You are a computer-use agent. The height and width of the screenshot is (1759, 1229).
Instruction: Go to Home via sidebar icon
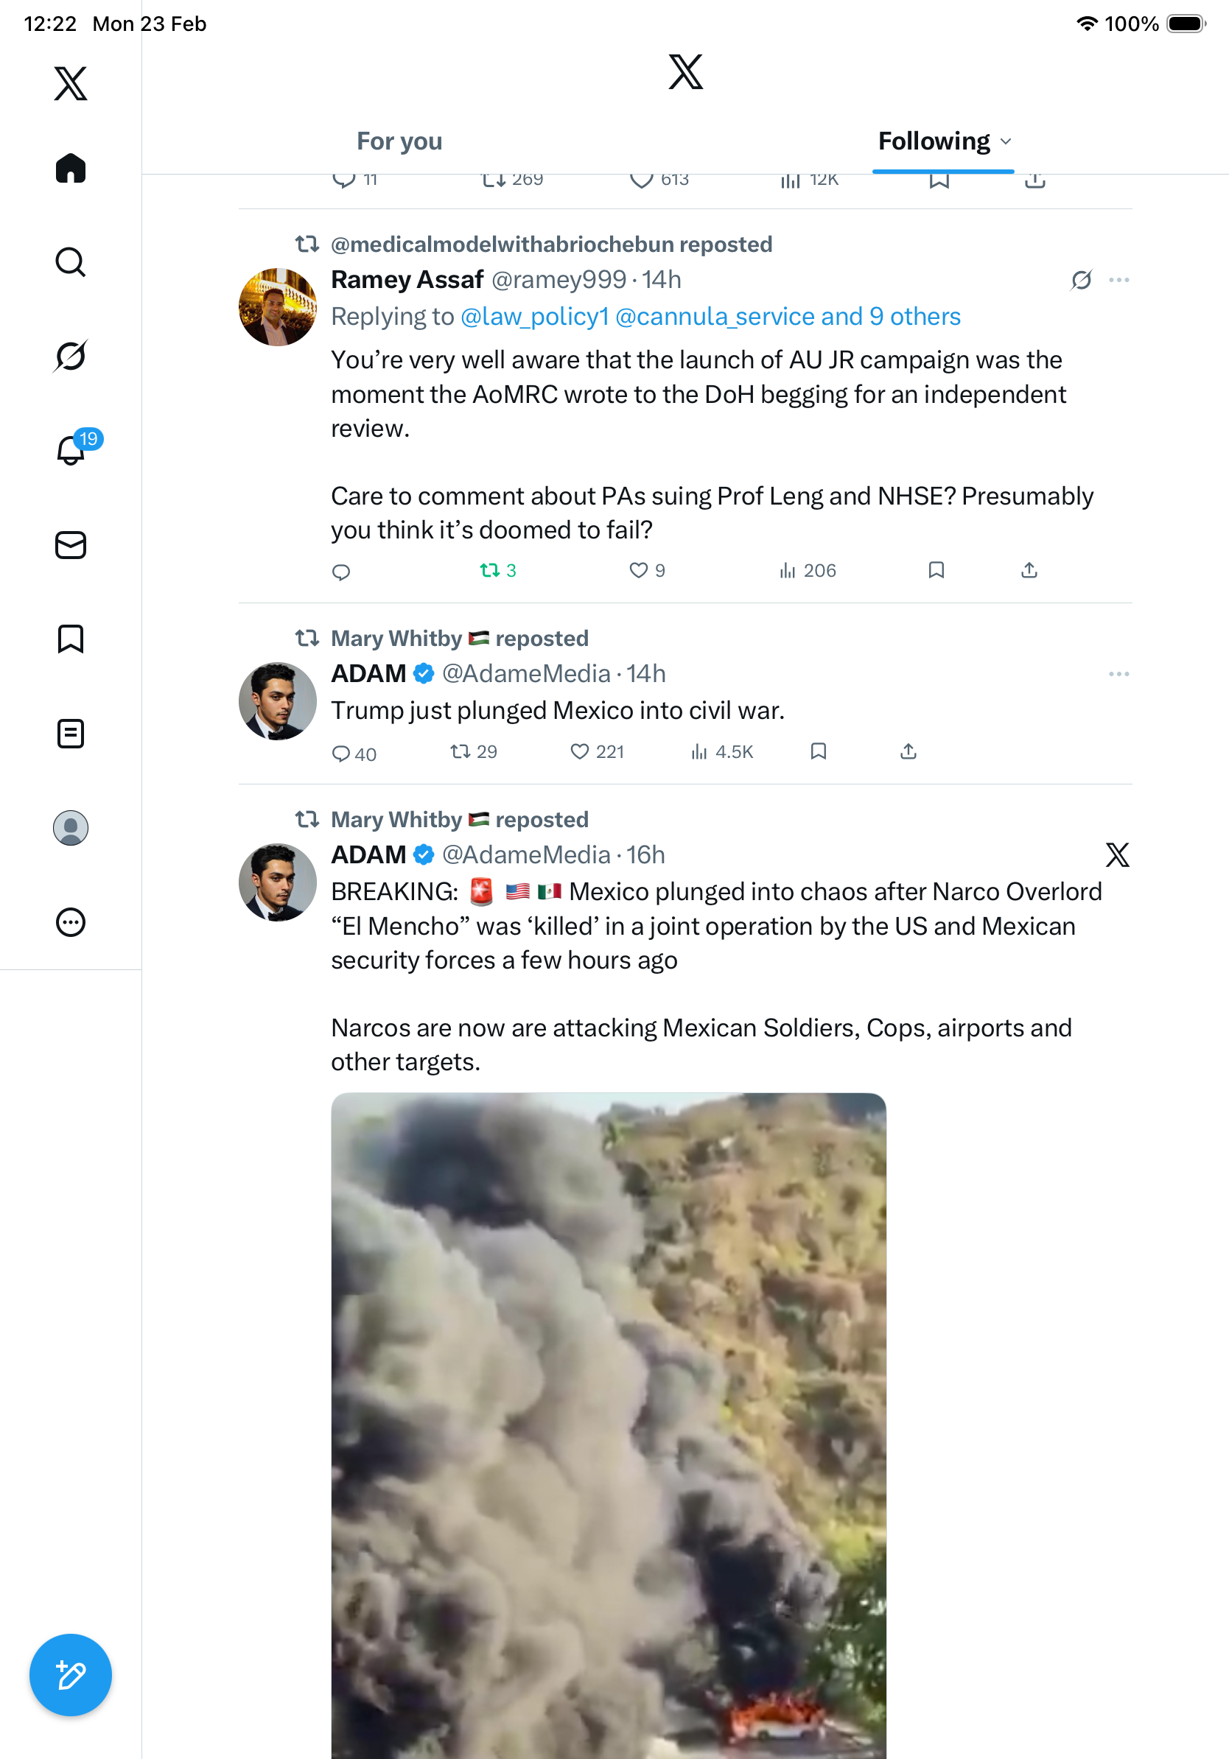click(x=71, y=168)
